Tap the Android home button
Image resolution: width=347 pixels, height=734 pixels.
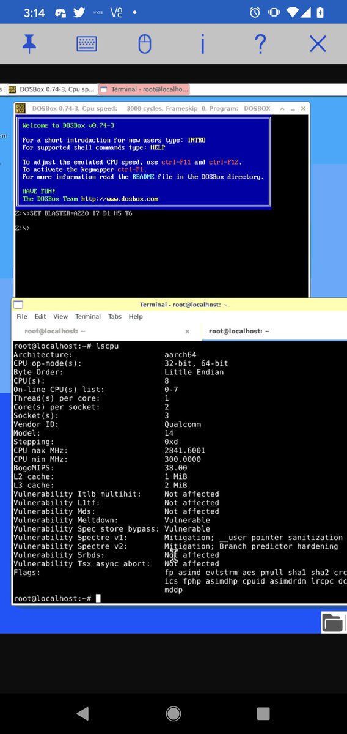tap(173, 713)
